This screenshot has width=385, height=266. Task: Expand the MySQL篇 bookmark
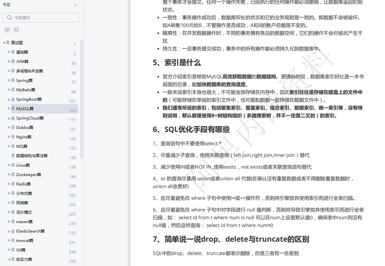click(9, 108)
